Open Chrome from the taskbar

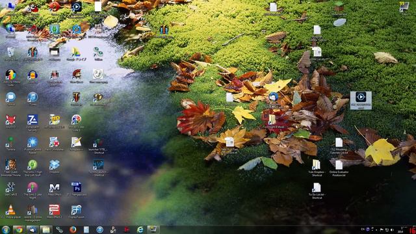coord(19,229)
